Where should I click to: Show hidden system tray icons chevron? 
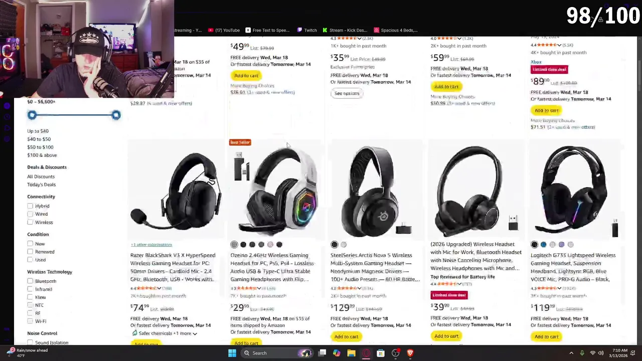point(571,353)
